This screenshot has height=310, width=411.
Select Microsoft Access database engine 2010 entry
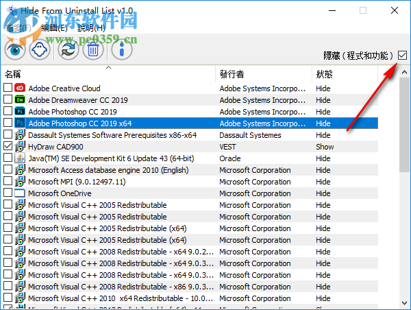click(x=108, y=170)
